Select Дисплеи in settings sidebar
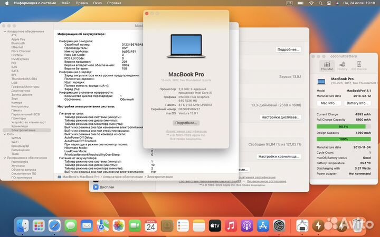 pyautogui.click(x=104, y=187)
